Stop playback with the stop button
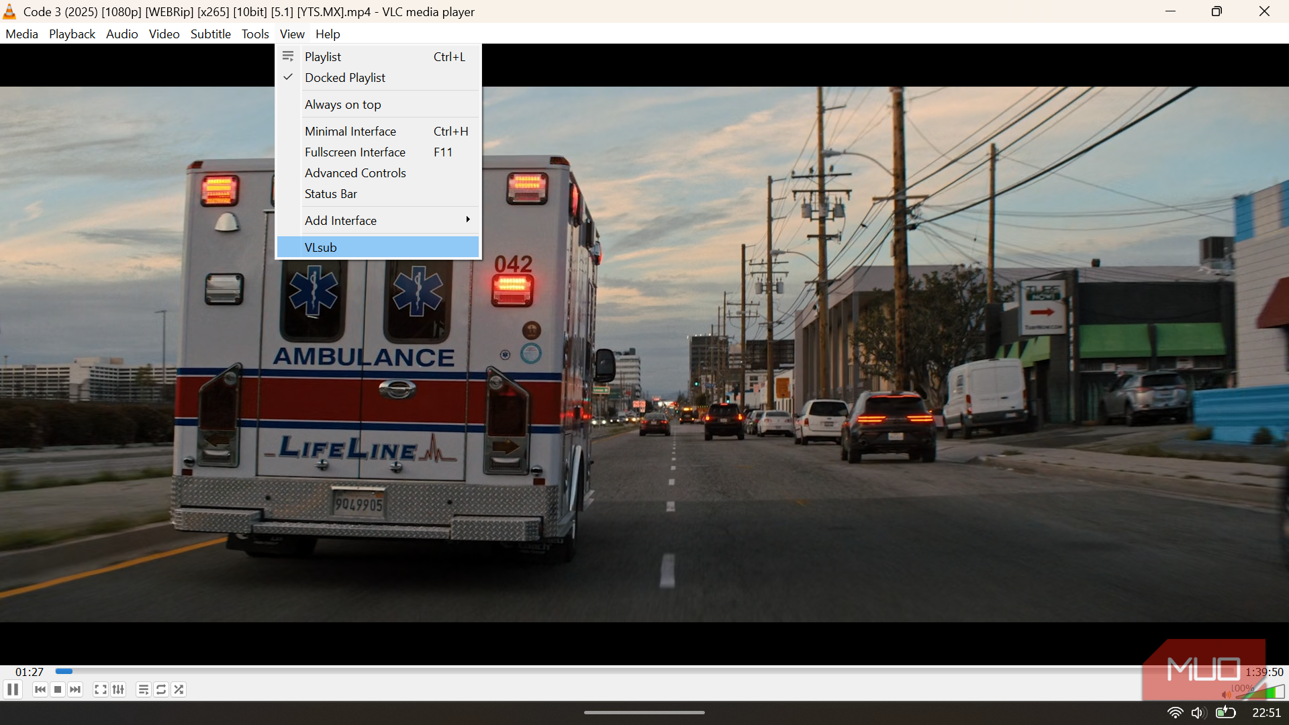Screen dimensions: 1289x725 (x=58, y=689)
